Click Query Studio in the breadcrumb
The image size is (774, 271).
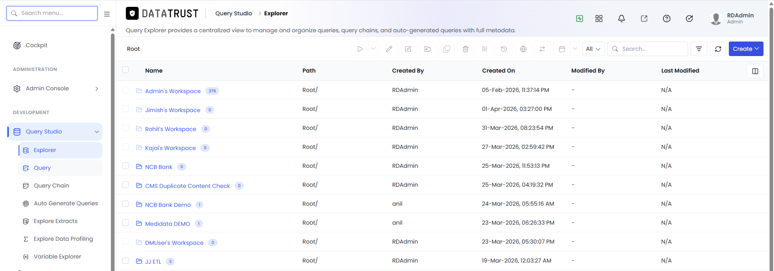pyautogui.click(x=234, y=13)
